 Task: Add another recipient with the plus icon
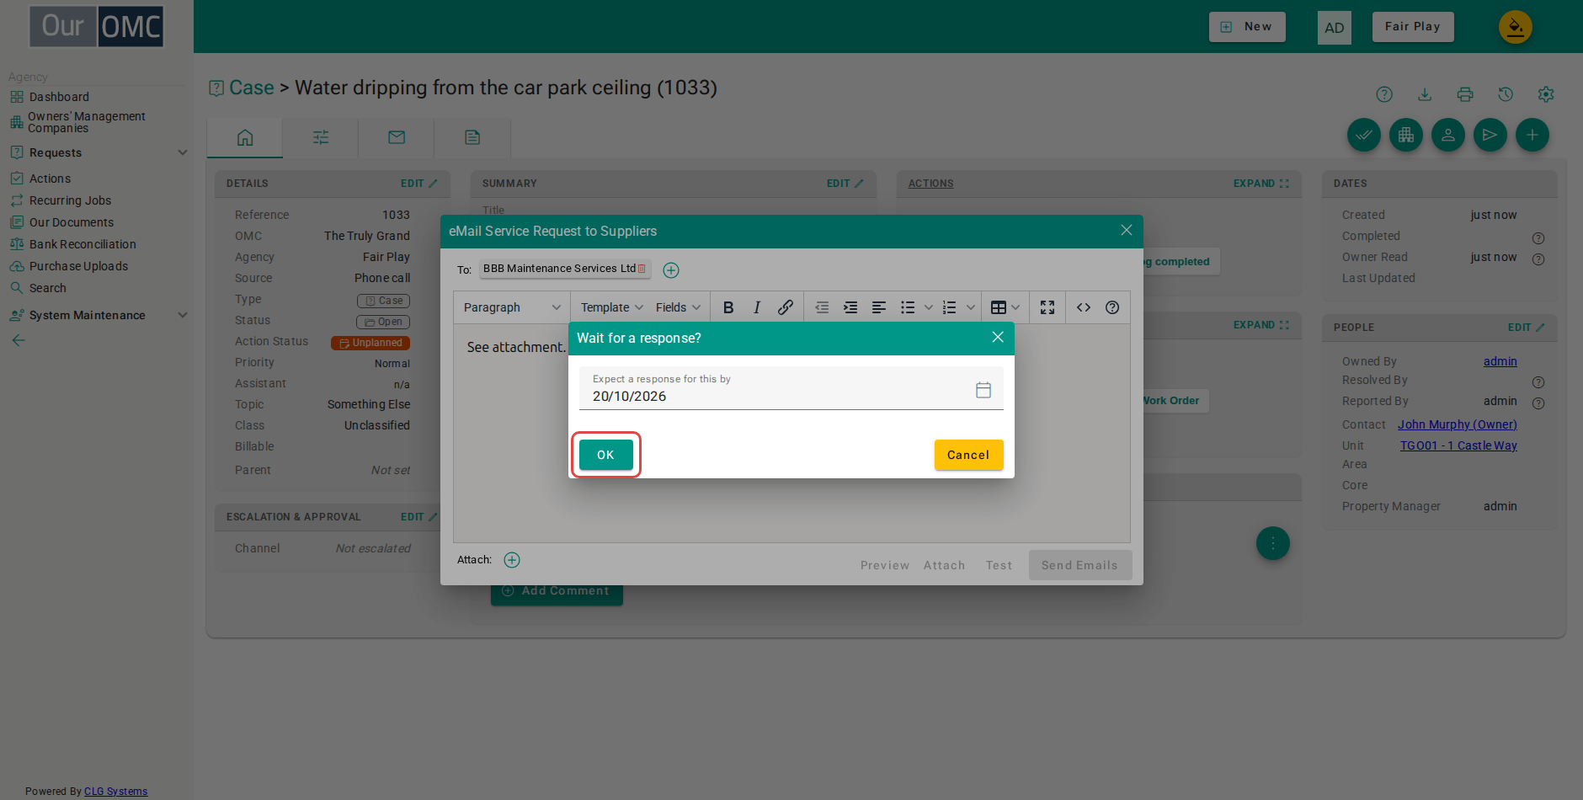coord(671,270)
